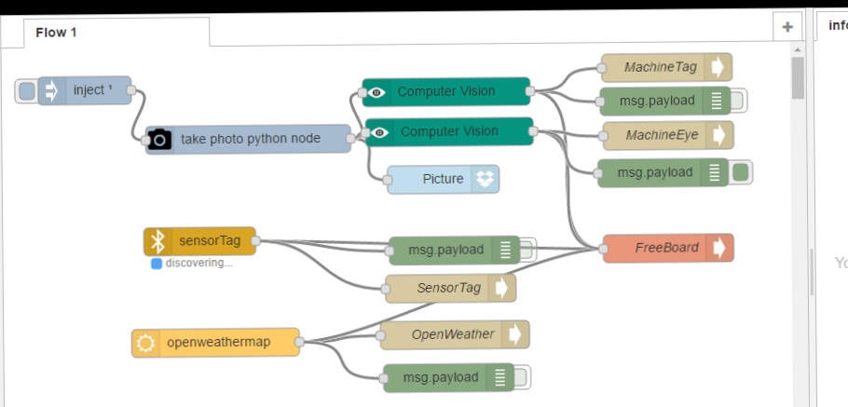Click the arrow icon on MachineEye node
This screenshot has height=407, width=848.
[719, 135]
